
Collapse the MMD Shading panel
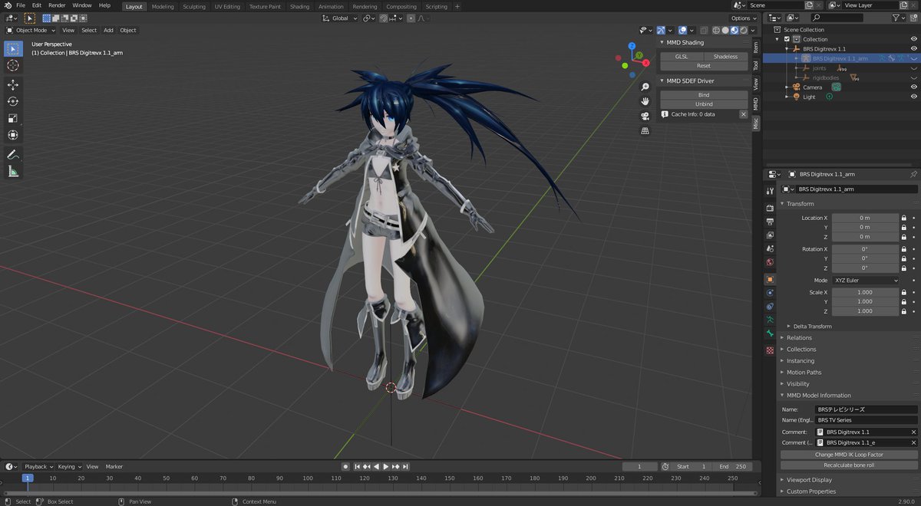684,42
